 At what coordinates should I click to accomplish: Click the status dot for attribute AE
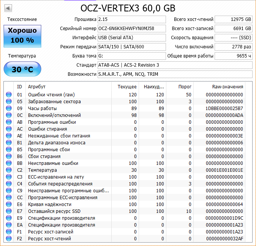tap(9, 136)
